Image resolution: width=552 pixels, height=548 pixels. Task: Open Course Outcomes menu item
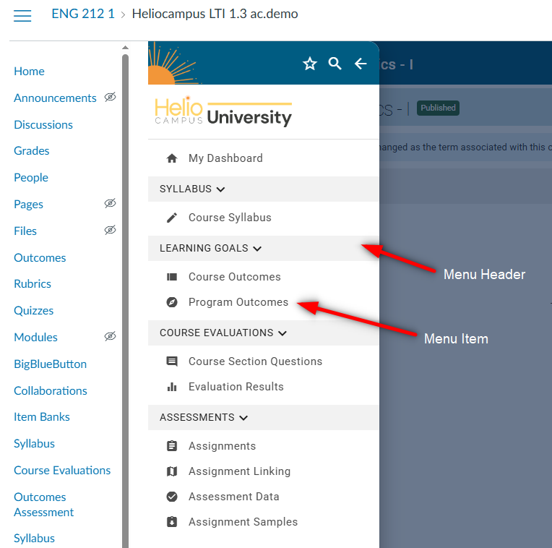click(x=234, y=277)
